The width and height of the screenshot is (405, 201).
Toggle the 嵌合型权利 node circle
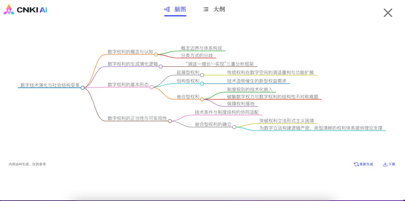click(x=202, y=99)
